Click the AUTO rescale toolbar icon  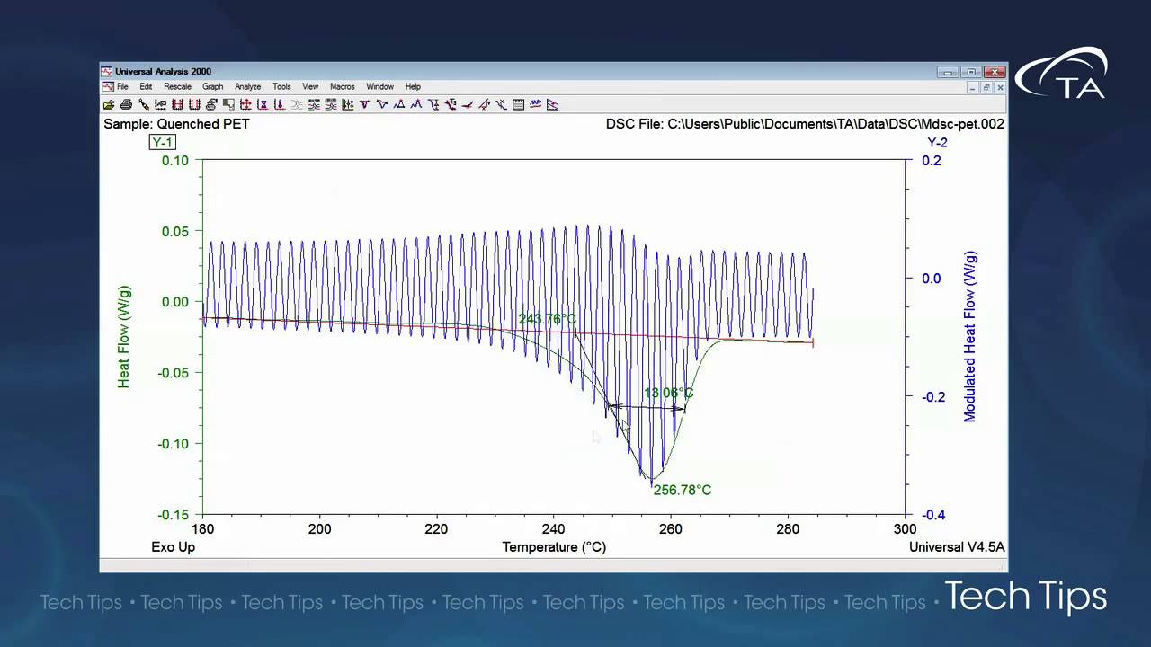(x=314, y=105)
